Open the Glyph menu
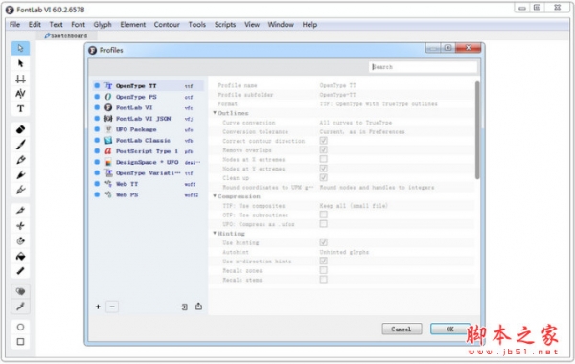 pos(103,25)
